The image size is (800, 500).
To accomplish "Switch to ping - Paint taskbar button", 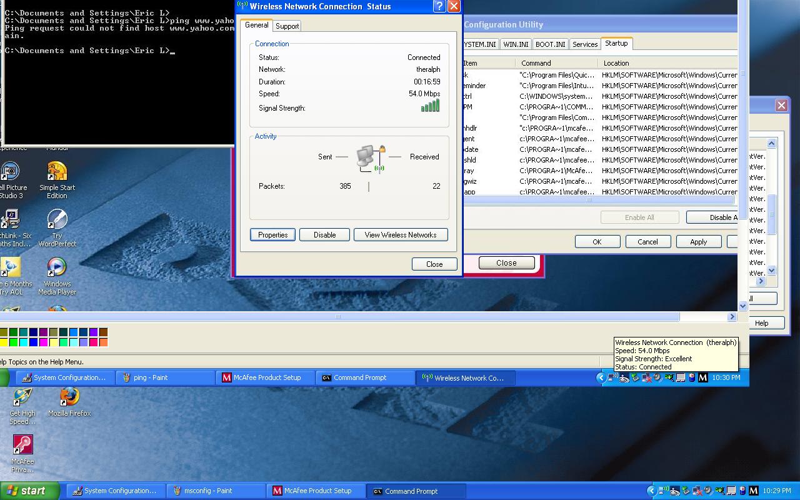I will point(166,377).
